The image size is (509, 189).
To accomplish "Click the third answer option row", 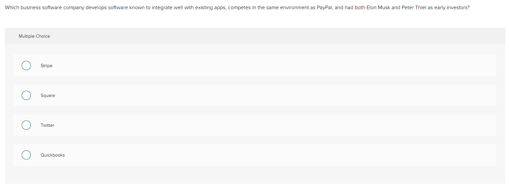I will pyautogui.click(x=230, y=125).
